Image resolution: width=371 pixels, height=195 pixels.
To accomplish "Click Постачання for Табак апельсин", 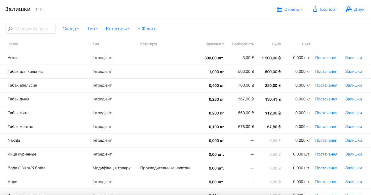I will [x=326, y=85].
